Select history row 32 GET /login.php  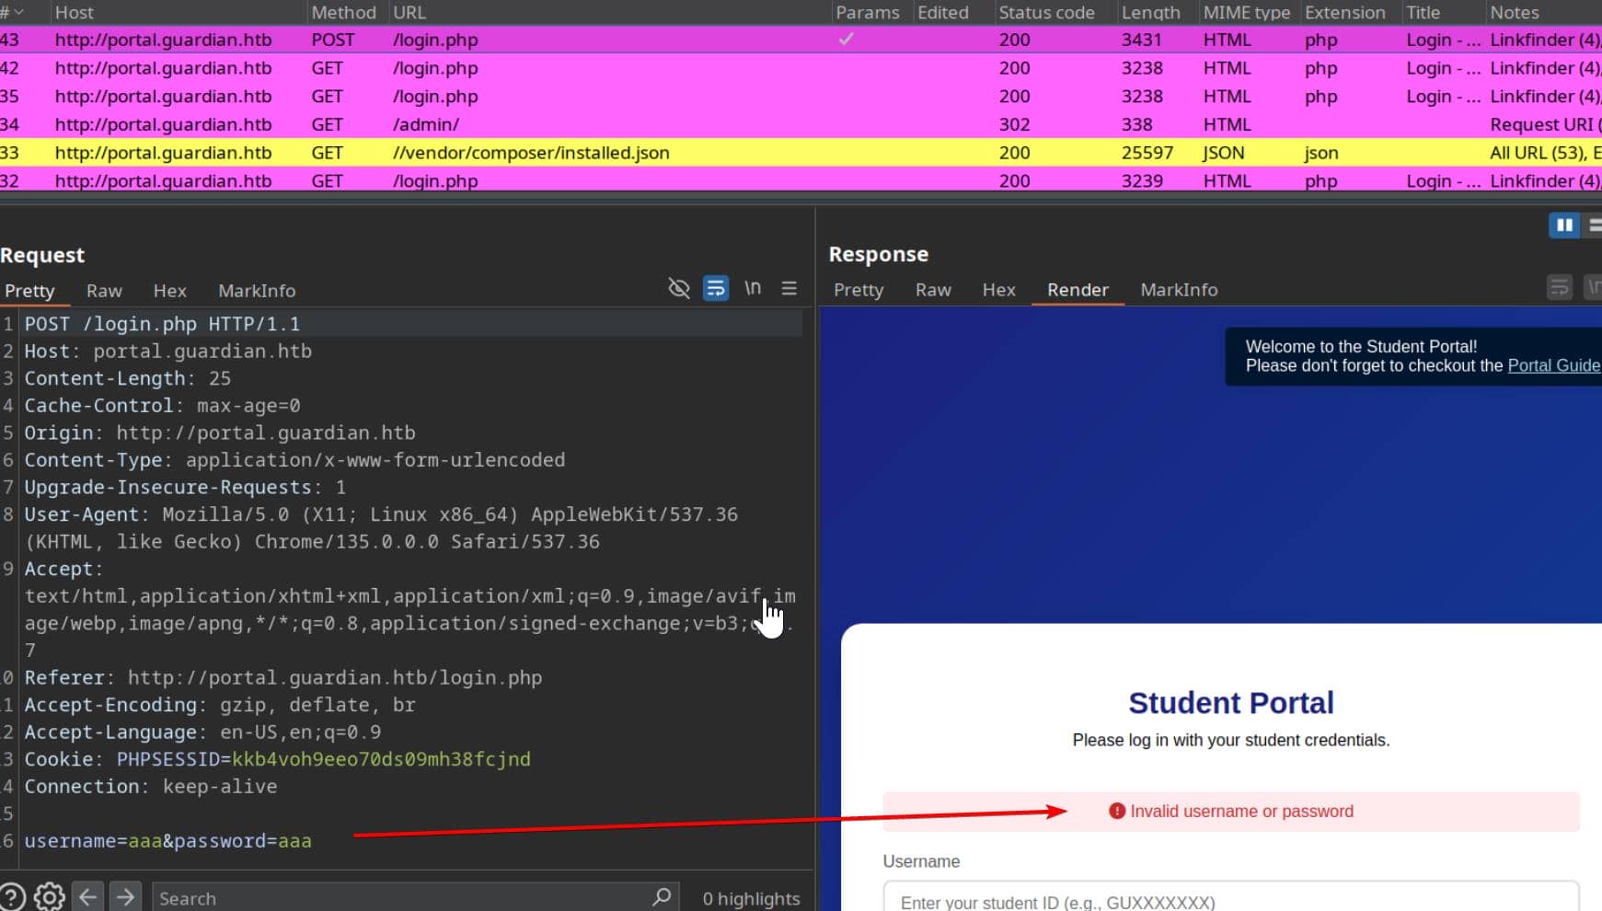click(801, 180)
